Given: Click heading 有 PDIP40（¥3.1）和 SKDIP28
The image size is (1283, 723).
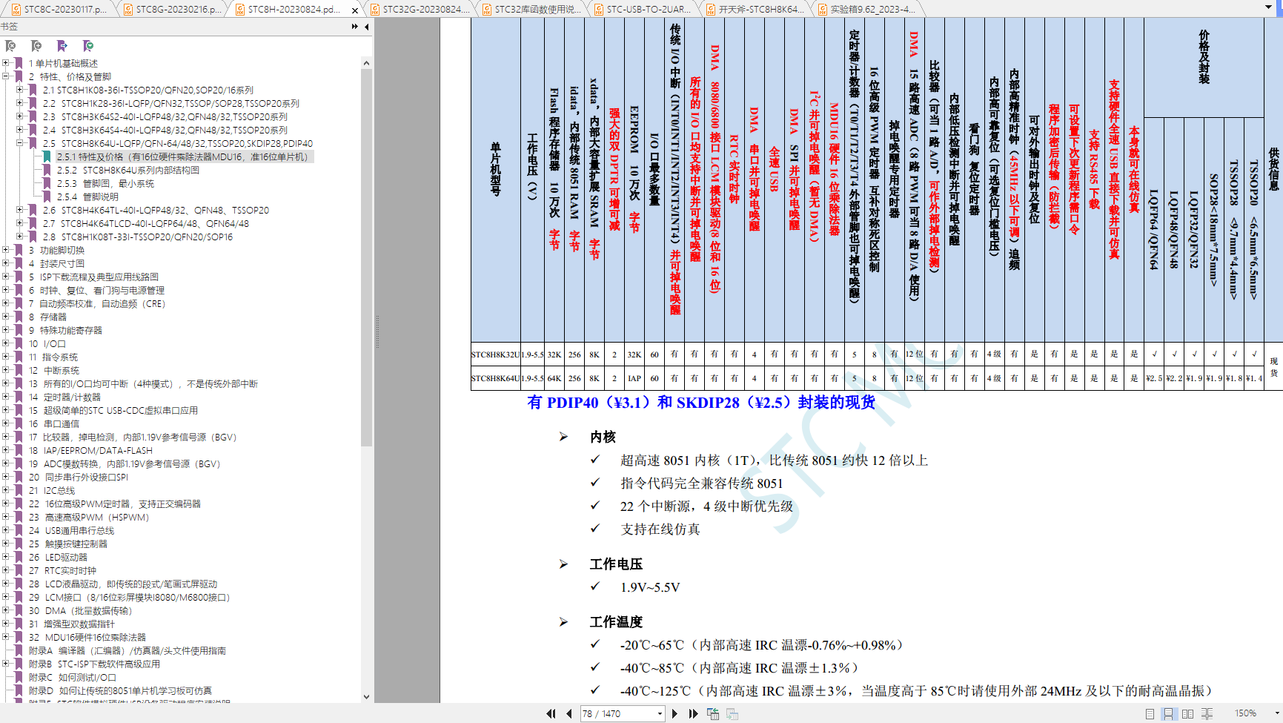Looking at the screenshot, I should (x=701, y=402).
